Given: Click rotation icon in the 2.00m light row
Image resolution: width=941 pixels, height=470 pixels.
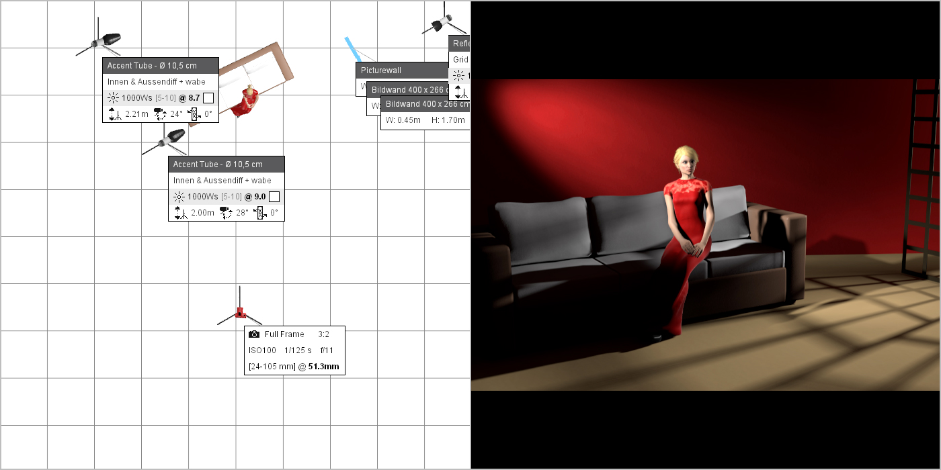Looking at the screenshot, I should click(x=260, y=213).
